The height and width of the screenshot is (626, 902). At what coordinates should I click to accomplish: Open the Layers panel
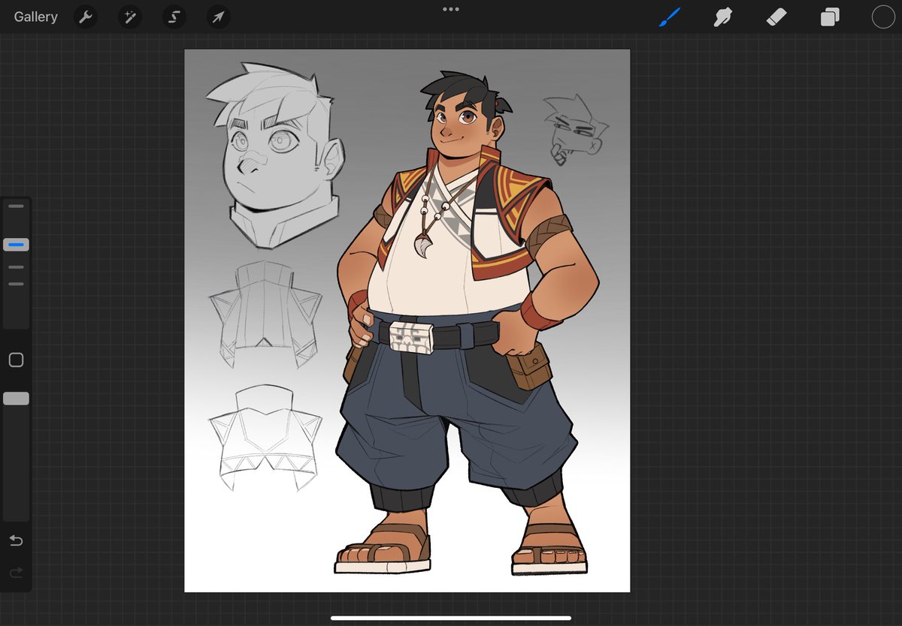tap(829, 17)
